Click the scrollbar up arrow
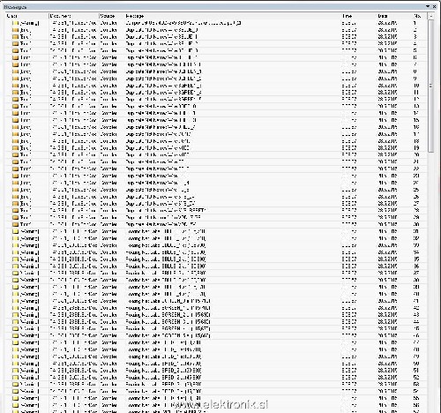This screenshot has width=441, height=413. [x=431, y=16]
